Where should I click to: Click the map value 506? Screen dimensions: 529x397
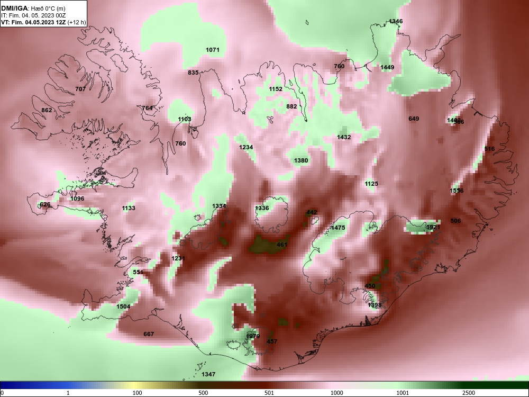point(455,221)
